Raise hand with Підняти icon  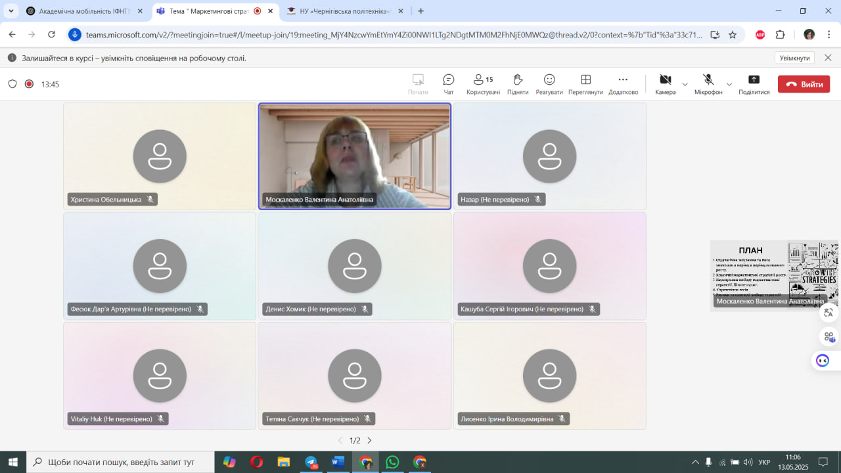[518, 84]
